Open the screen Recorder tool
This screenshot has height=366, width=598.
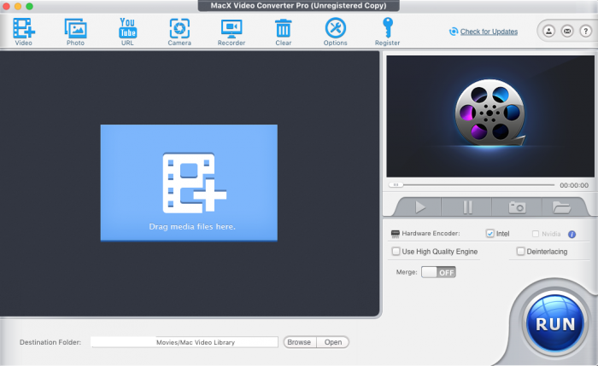232,32
